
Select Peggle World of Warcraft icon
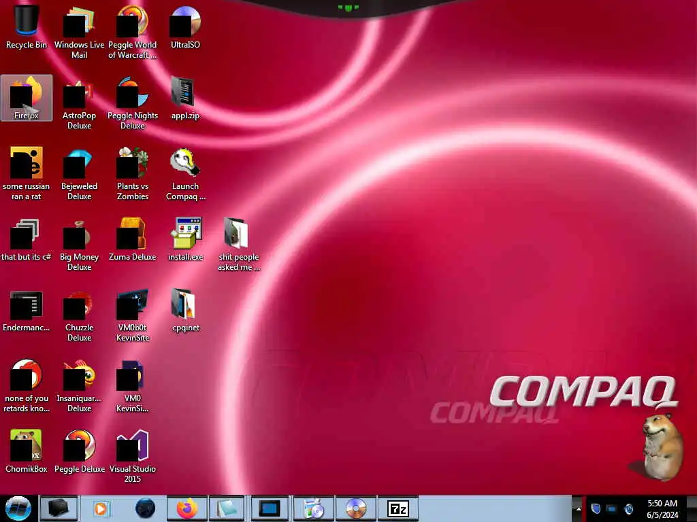pyautogui.click(x=133, y=33)
